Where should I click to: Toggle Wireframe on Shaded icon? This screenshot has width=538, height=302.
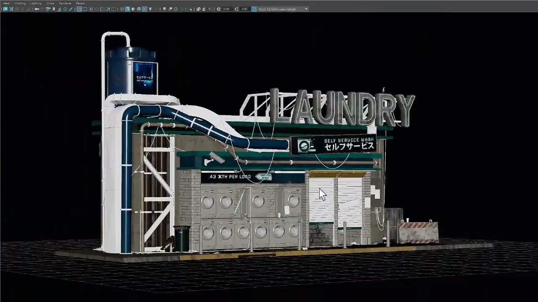click(139, 9)
